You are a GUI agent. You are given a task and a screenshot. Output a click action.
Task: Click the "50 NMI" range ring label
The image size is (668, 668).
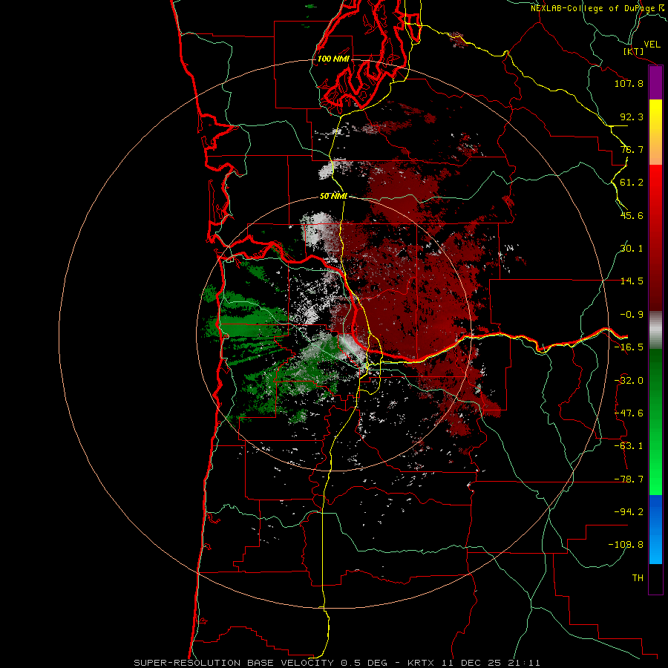coord(333,196)
